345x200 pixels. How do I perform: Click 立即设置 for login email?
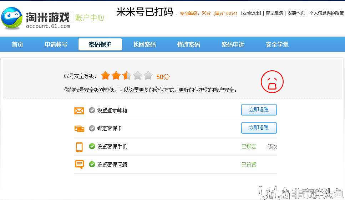259,110
